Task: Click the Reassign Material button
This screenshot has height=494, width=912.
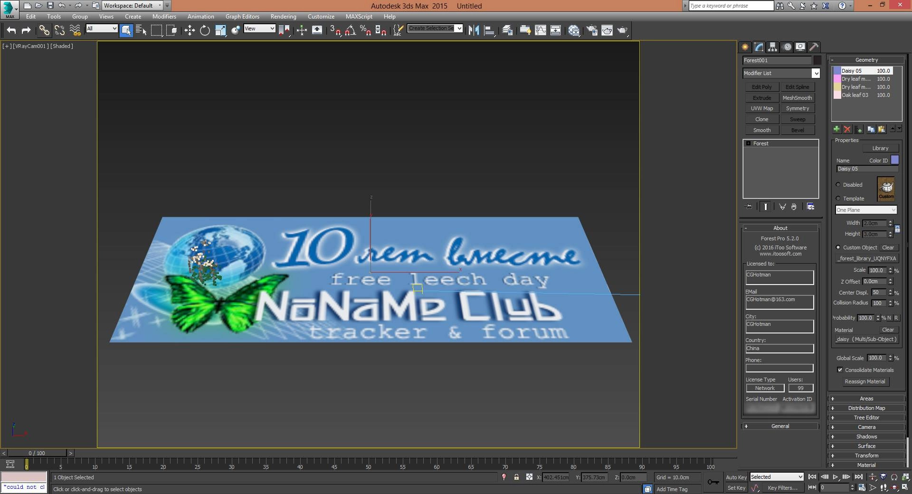Action: tap(864, 381)
